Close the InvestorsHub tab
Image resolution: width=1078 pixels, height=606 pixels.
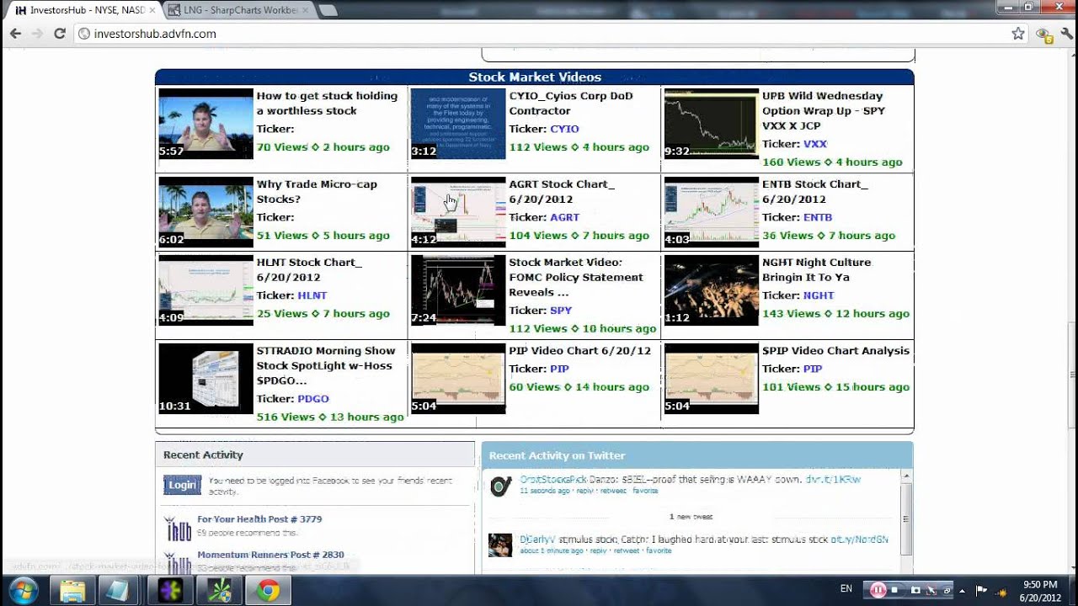point(152,10)
